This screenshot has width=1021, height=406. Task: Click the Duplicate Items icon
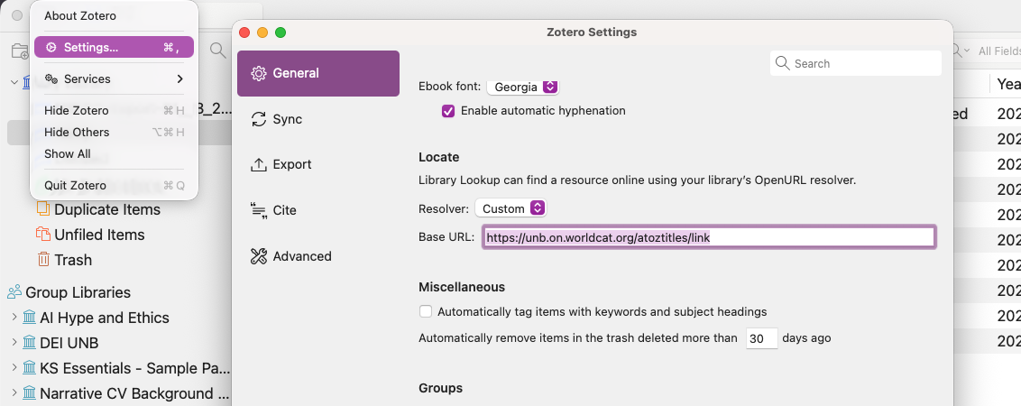[x=43, y=208]
